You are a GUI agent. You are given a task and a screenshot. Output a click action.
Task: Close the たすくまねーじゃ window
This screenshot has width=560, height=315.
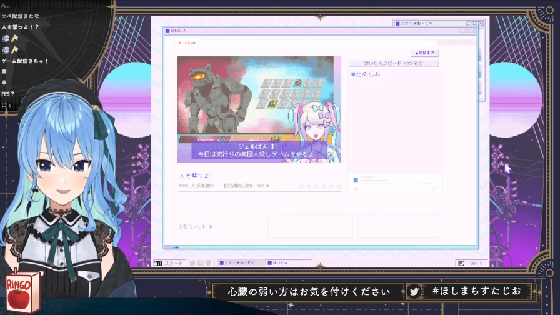(x=481, y=24)
